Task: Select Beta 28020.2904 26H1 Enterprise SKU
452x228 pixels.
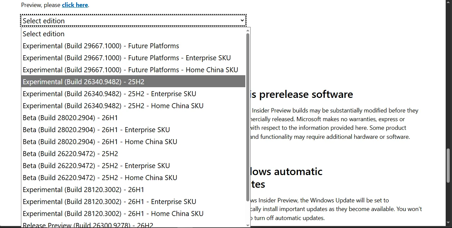Action: [133, 130]
